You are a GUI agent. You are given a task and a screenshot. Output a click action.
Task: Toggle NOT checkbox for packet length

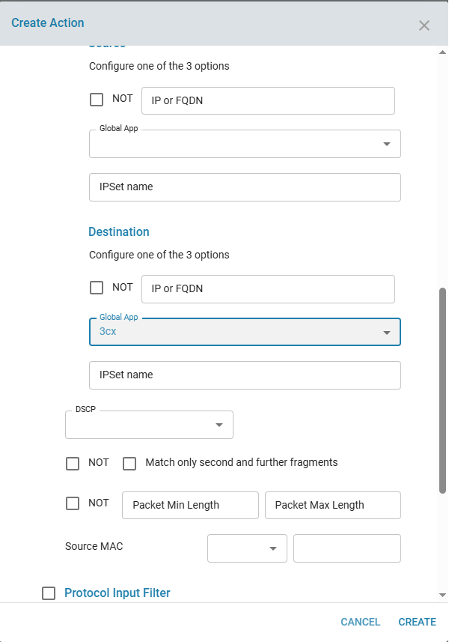73,503
